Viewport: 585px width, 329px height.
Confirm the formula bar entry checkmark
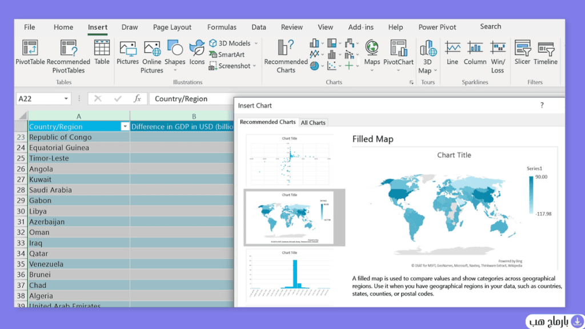(118, 98)
